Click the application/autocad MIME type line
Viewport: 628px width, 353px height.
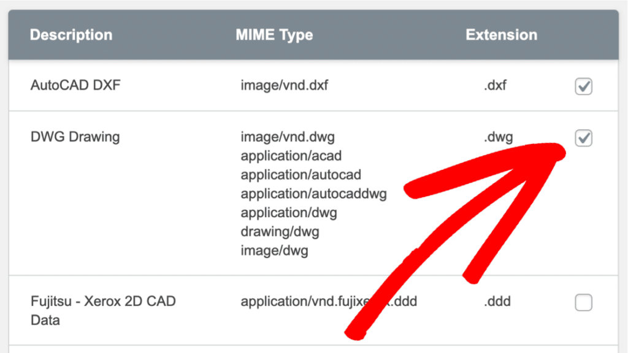click(x=301, y=175)
